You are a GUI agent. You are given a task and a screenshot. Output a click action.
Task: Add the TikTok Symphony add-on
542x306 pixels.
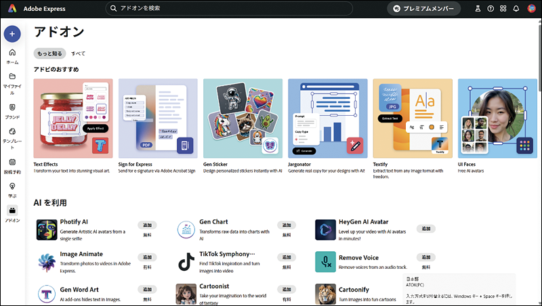point(287,257)
